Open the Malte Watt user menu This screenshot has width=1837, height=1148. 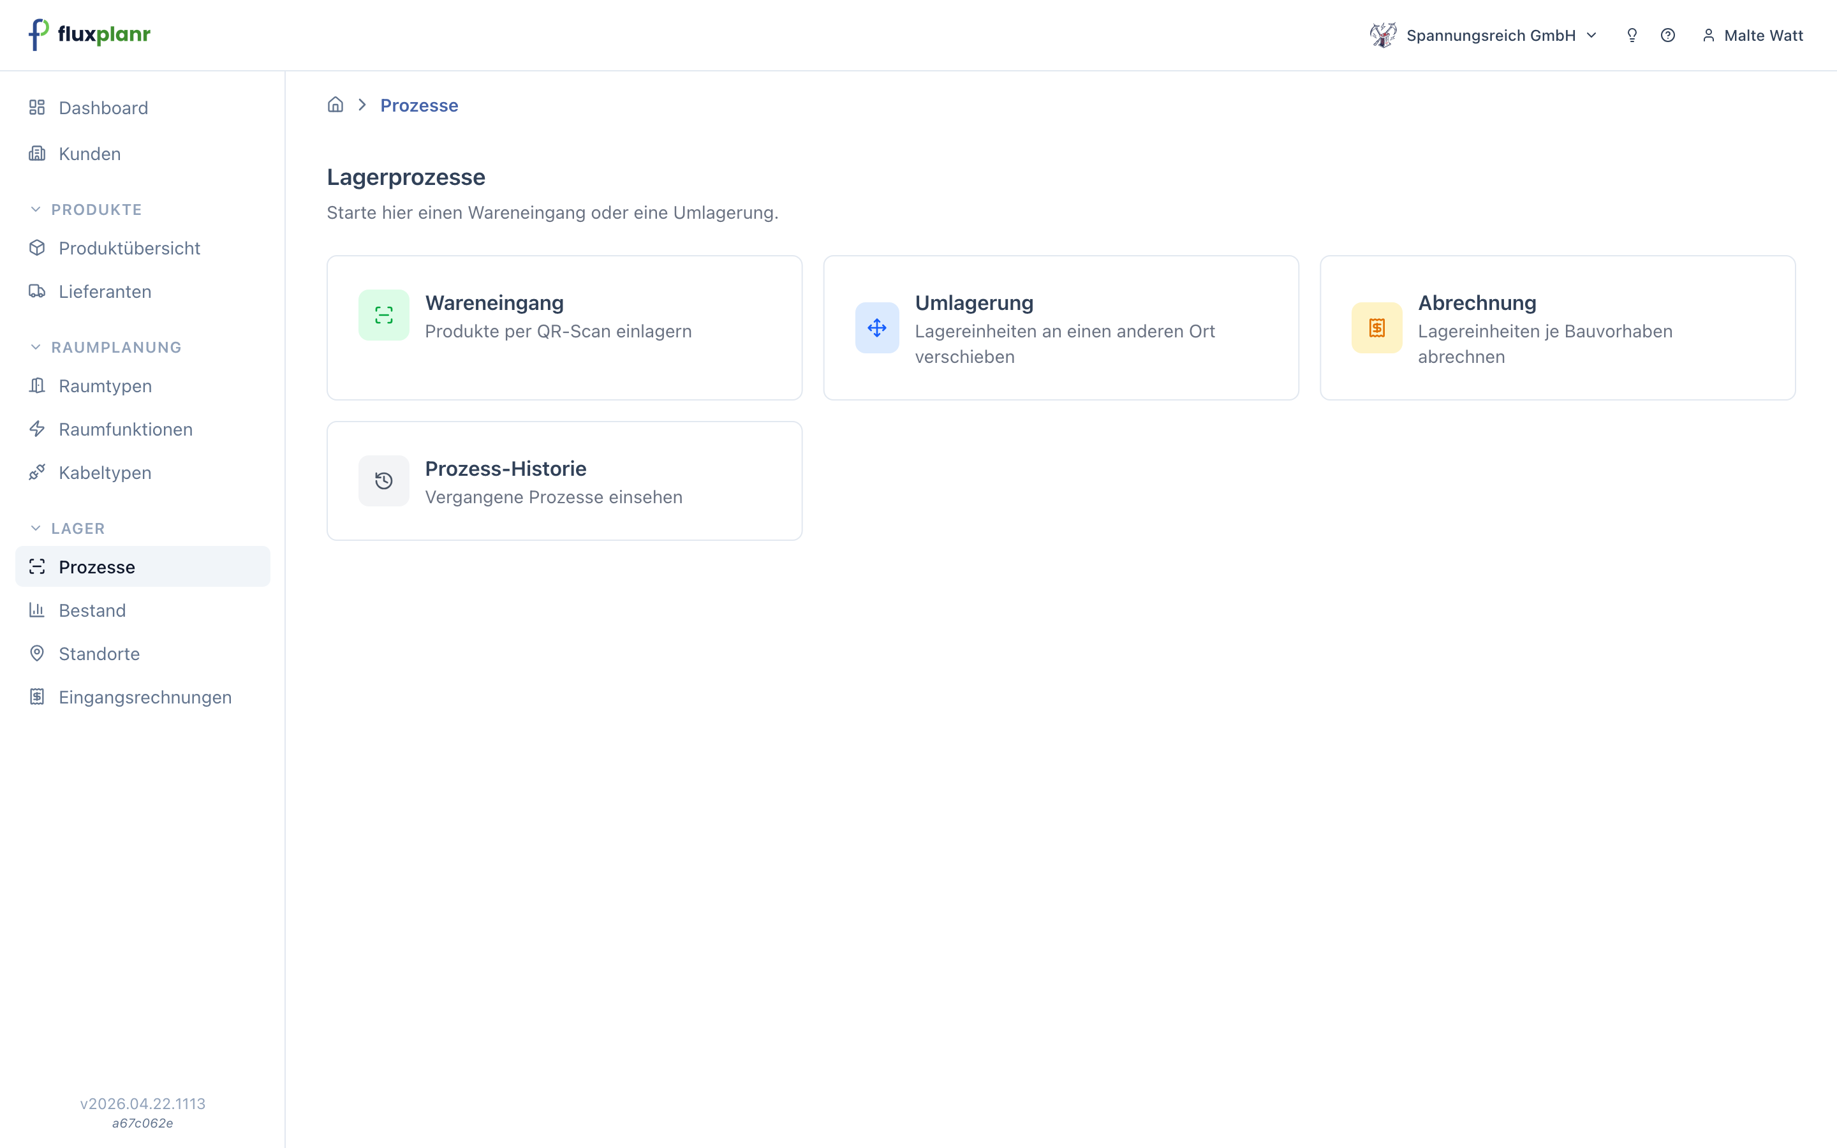click(x=1753, y=36)
